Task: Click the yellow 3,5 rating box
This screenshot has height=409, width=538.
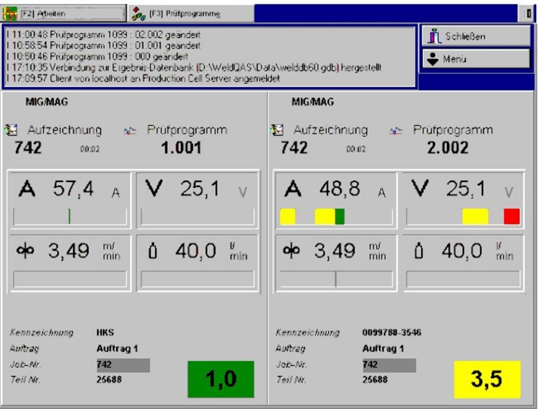Action: tap(487, 379)
